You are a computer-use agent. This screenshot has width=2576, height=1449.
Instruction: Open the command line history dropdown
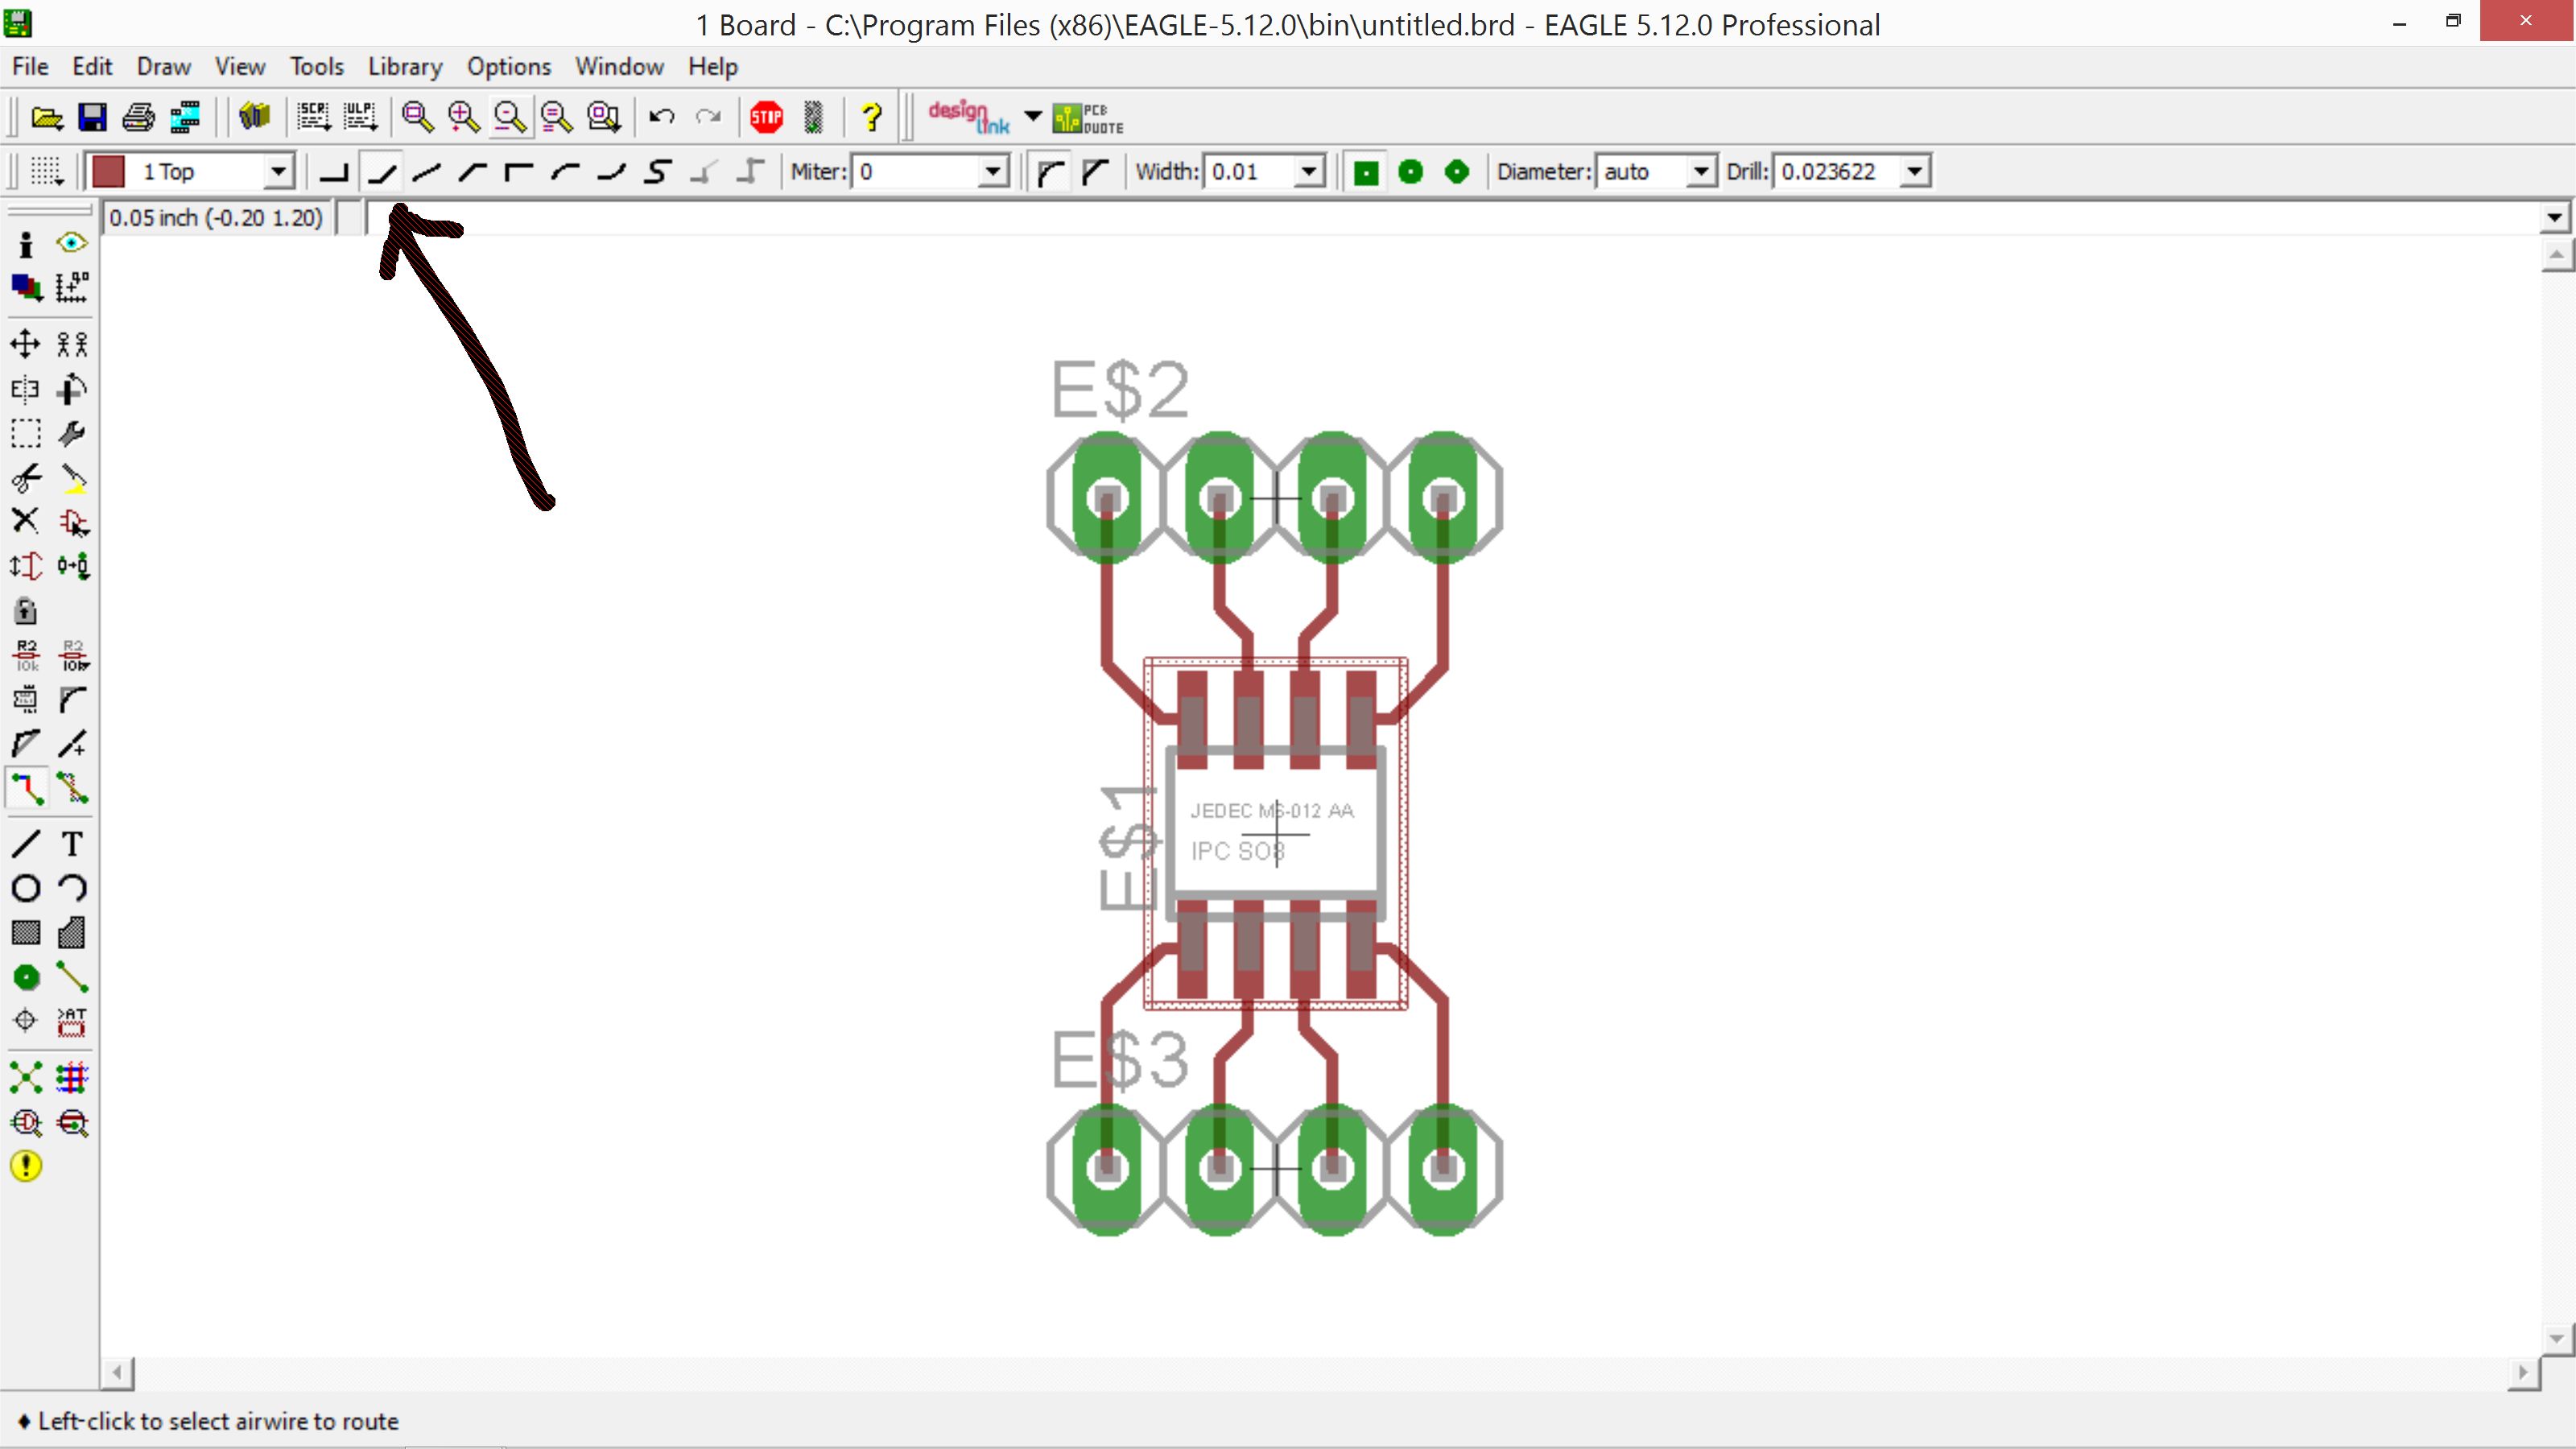point(2555,218)
